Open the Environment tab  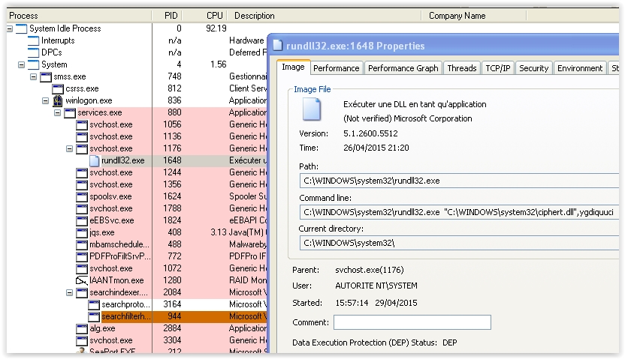click(x=580, y=68)
